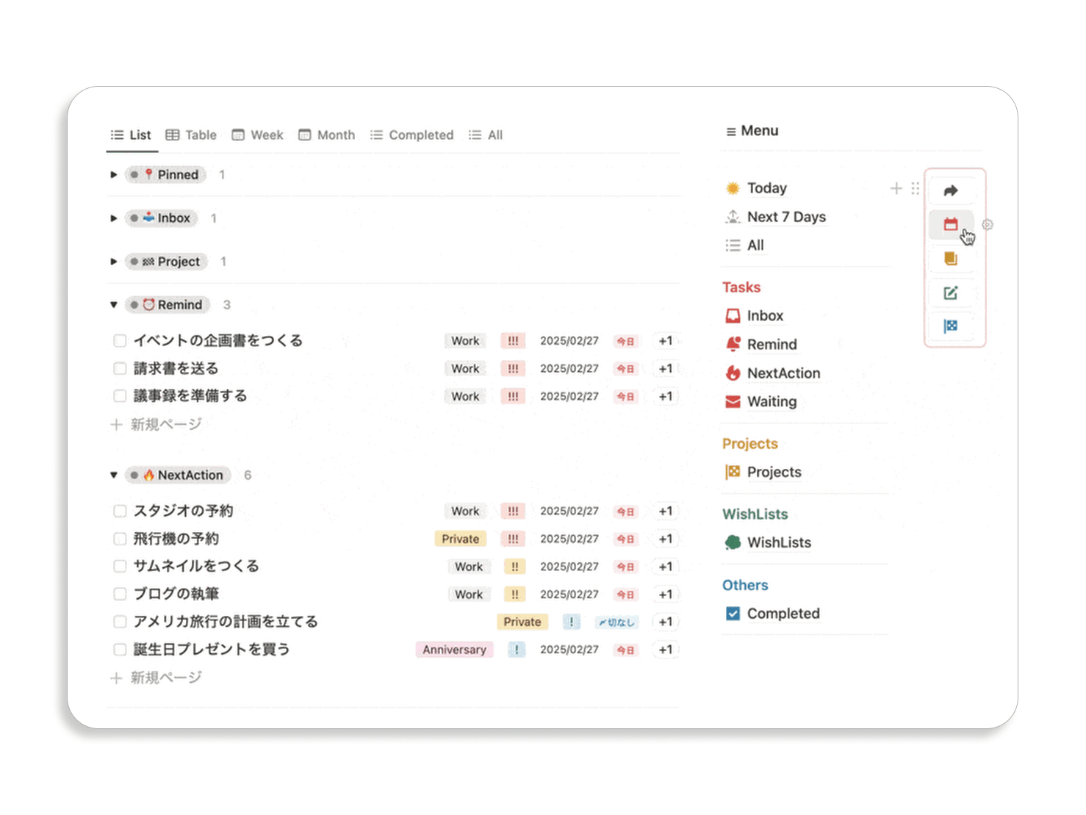Switch to the Month view tab
Viewport: 1086px width, 815px height.
click(326, 135)
